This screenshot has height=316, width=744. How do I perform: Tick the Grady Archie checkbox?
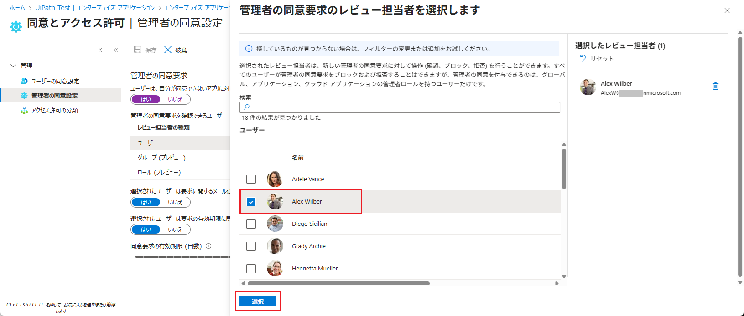(x=251, y=246)
